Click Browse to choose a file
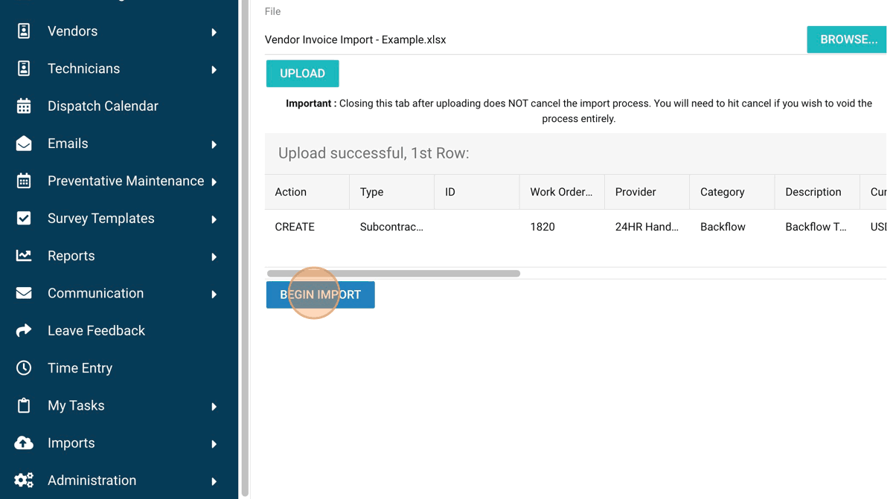This screenshot has width=893, height=499. click(848, 39)
